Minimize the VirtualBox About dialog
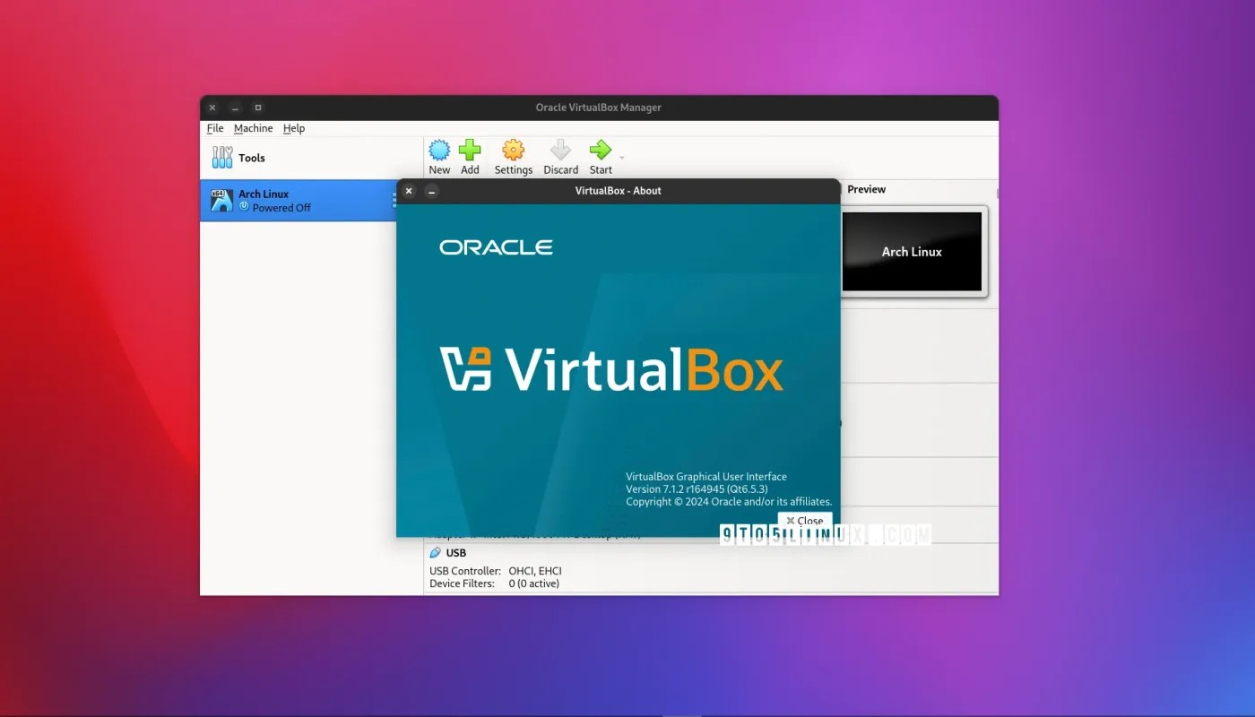Screen dimensions: 1255x717 [x=431, y=191]
